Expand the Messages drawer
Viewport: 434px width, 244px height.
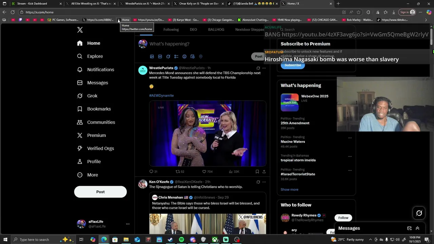(x=417, y=228)
